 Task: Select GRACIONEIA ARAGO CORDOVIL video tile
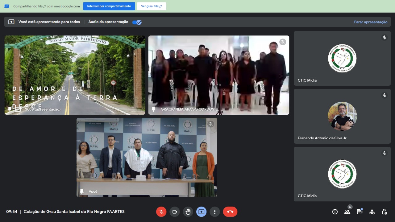[x=218, y=75]
